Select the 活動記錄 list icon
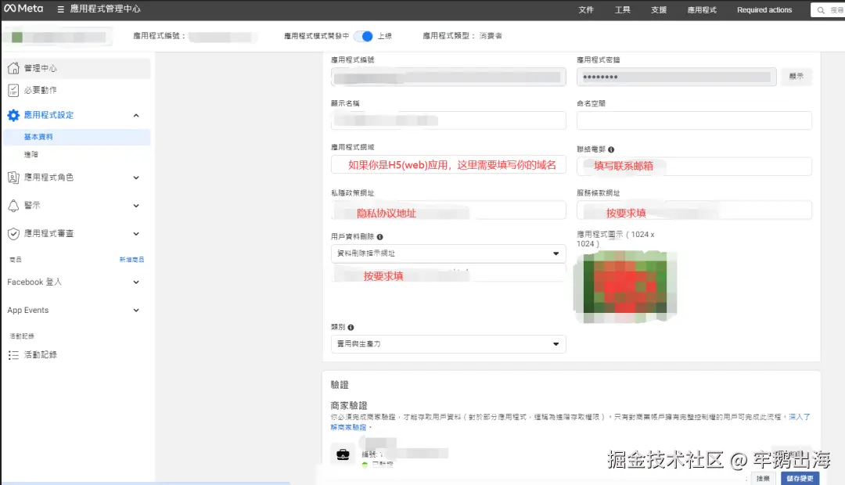The height and width of the screenshot is (485, 845). (x=13, y=354)
